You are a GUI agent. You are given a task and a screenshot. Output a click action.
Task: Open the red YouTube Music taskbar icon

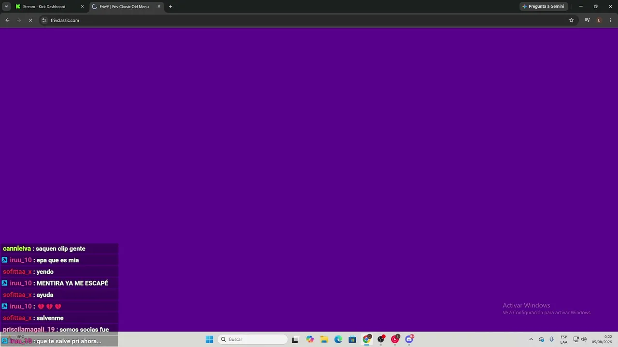(395, 339)
